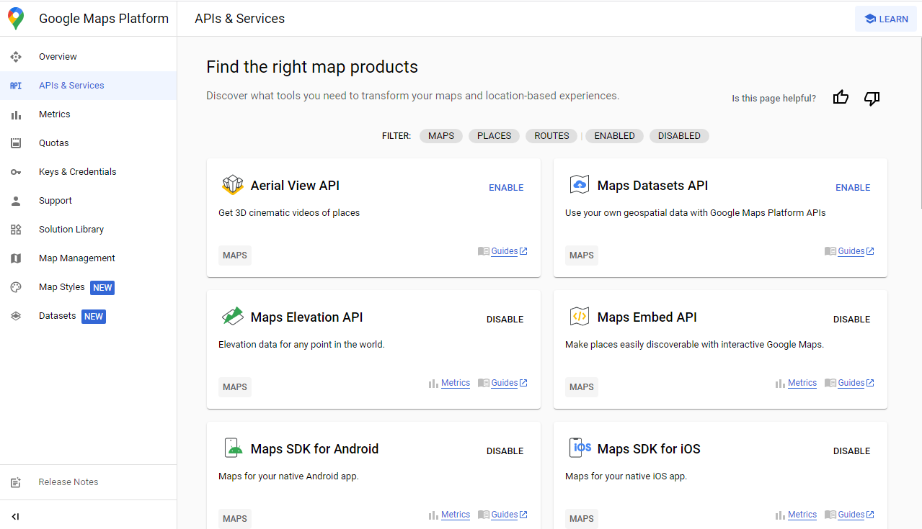Open Guides link for Maps Datasets API
The height and width of the screenshot is (529, 922).
[x=851, y=251]
